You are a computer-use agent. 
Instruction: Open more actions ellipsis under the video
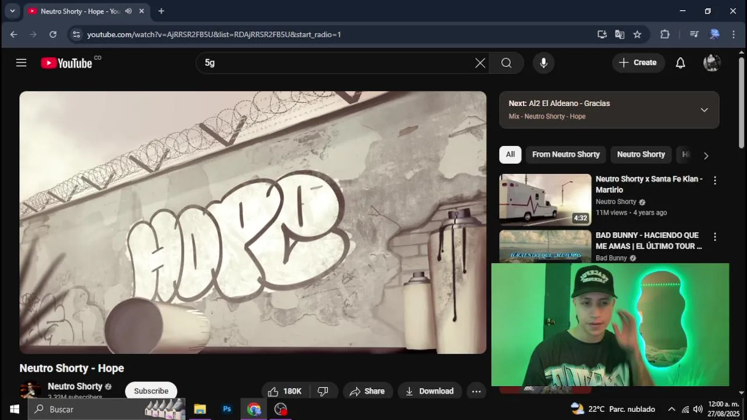tap(476, 391)
